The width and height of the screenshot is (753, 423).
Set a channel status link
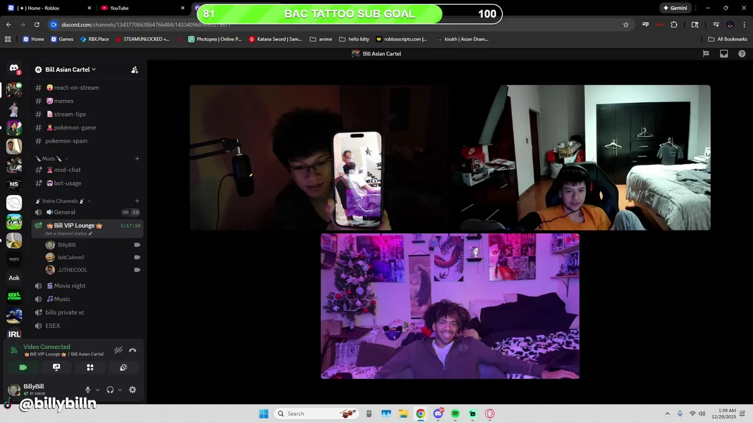pyautogui.click(x=69, y=234)
